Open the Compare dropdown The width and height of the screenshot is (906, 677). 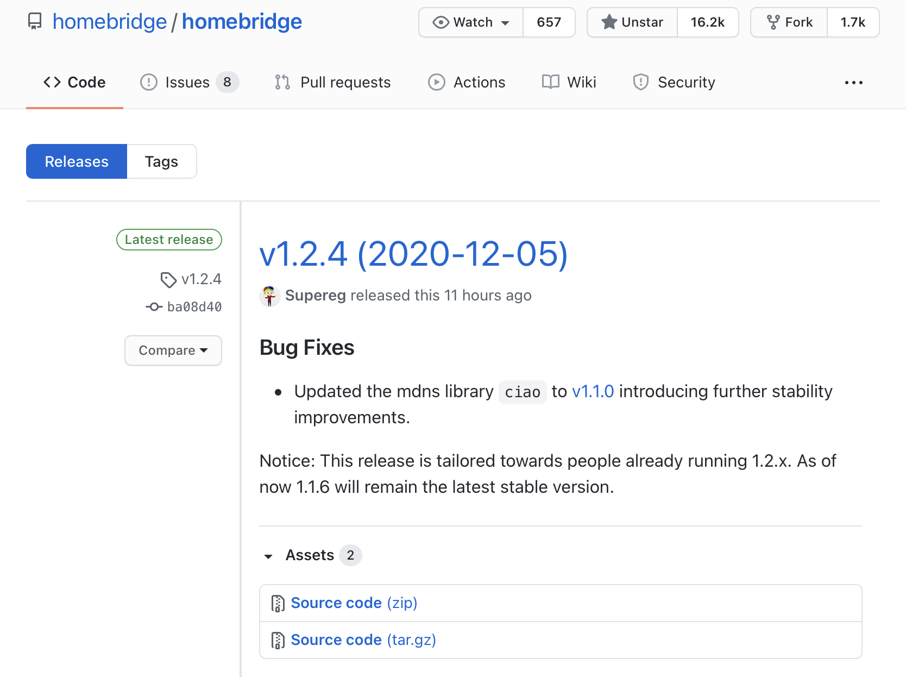tap(173, 350)
